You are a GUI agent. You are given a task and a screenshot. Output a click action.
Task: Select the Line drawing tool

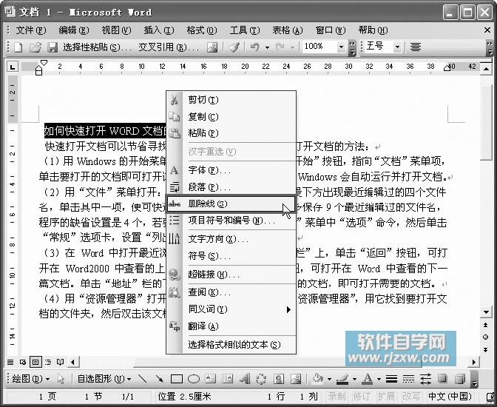(x=142, y=378)
